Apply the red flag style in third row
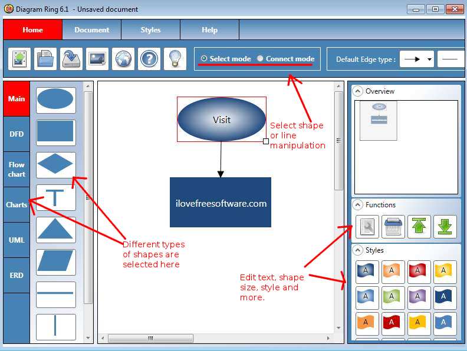Image resolution: width=467 pixels, height=351 pixels. (x=393, y=324)
